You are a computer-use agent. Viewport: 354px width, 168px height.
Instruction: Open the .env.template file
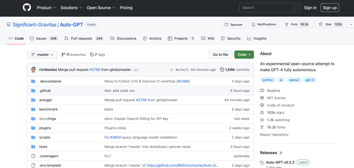pyautogui.click(x=50, y=165)
